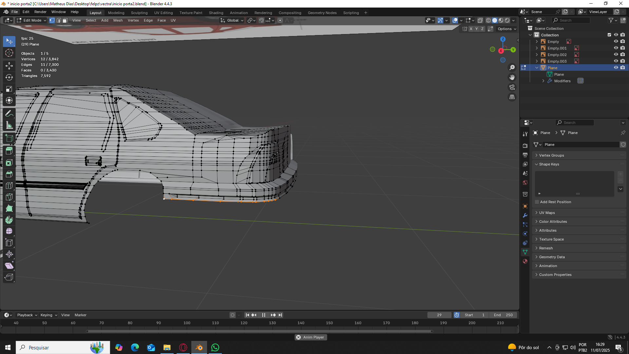Pause the animation playback
This screenshot has width=629, height=354.
tap(263, 315)
